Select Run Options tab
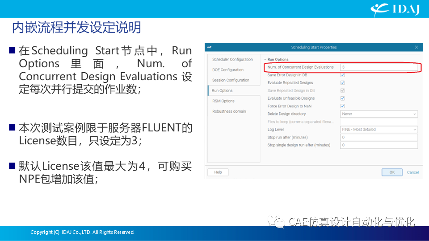This screenshot has width=429, height=241. (x=234, y=90)
